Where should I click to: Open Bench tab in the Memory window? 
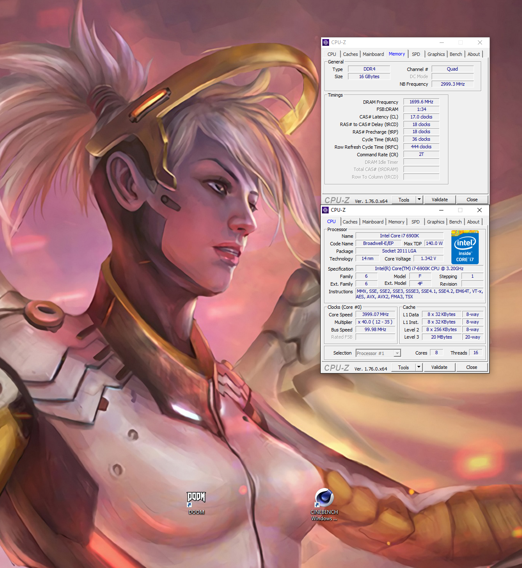[x=456, y=54]
